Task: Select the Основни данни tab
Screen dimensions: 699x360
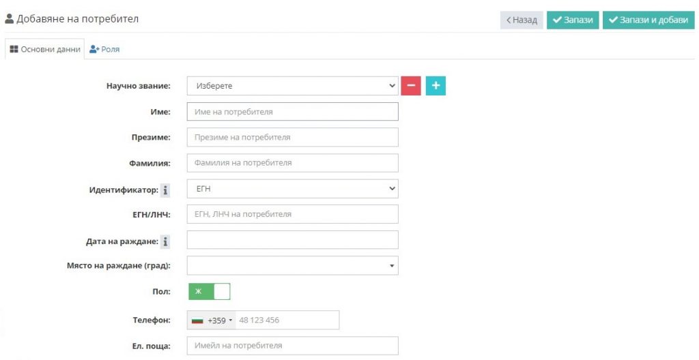Action: click(44, 50)
